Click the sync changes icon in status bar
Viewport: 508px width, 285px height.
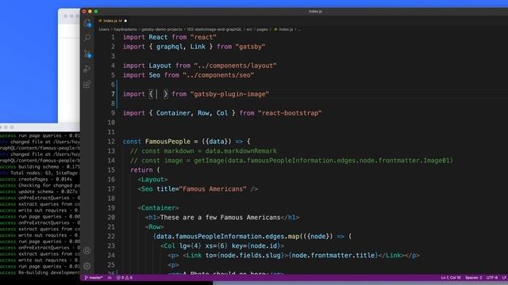pos(110,278)
